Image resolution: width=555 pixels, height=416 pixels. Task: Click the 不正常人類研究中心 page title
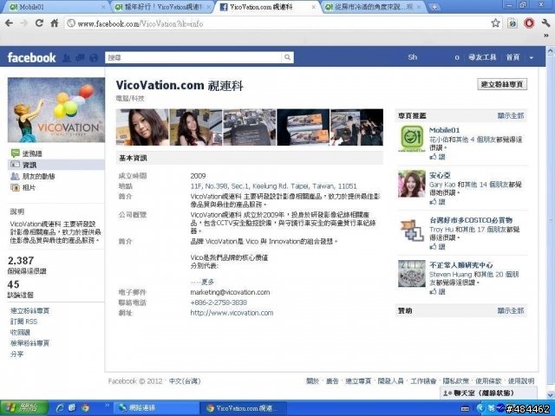pos(460,265)
